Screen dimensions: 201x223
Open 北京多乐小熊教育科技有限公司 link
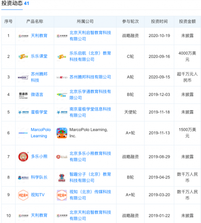coord(90,157)
